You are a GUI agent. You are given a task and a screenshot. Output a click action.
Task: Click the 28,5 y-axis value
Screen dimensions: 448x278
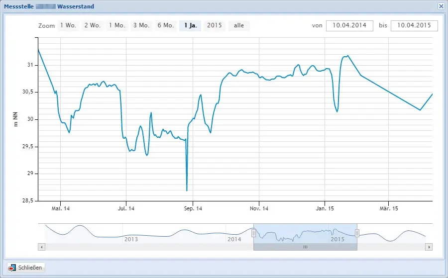click(28, 200)
